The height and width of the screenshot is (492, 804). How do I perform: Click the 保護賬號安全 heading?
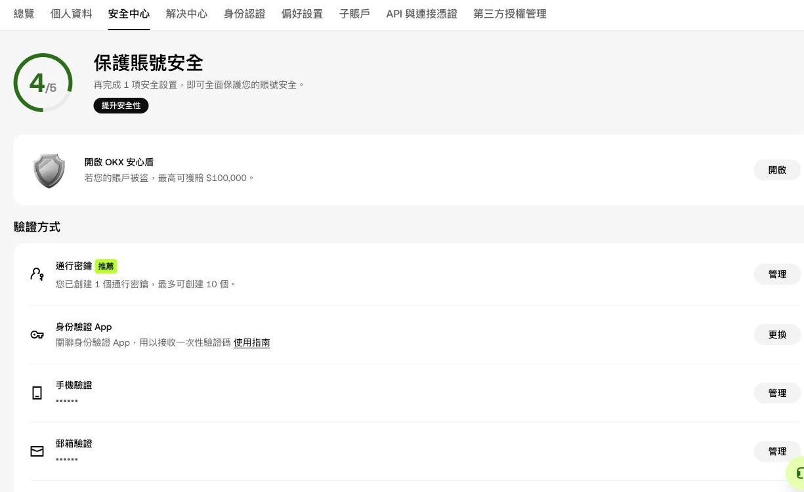point(148,63)
